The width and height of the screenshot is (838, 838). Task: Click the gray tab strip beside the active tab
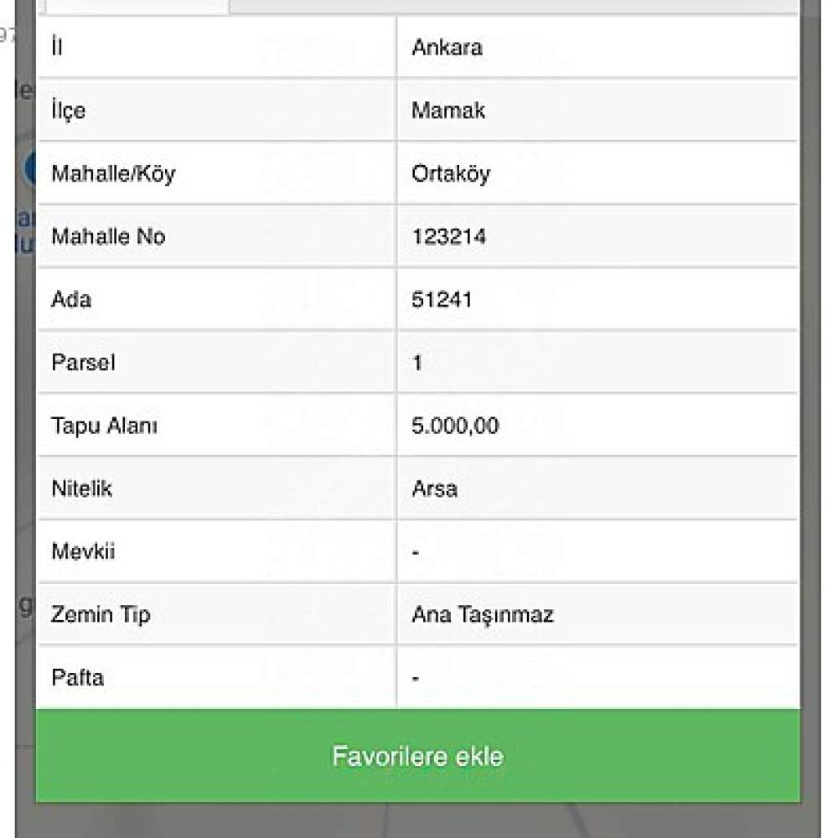pos(511,5)
